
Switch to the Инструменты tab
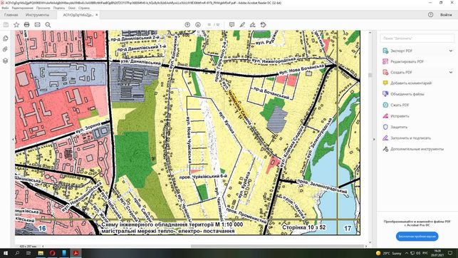click(x=37, y=14)
